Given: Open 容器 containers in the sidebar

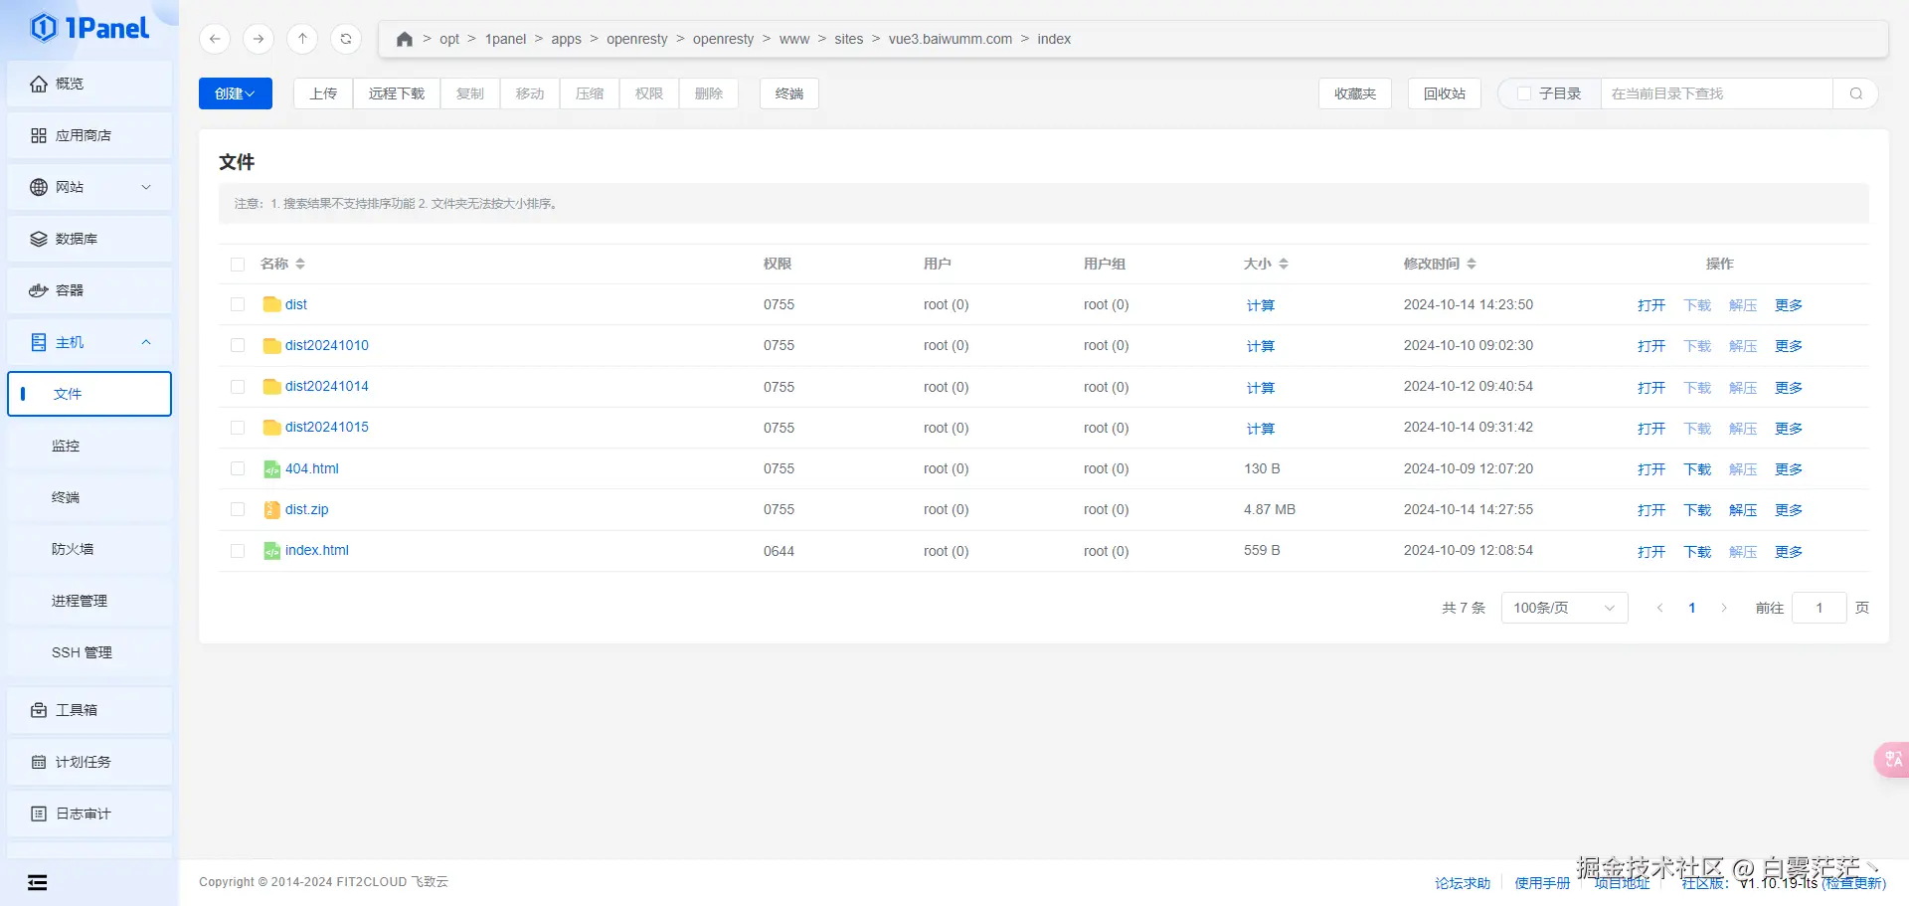Looking at the screenshot, I should 89,290.
